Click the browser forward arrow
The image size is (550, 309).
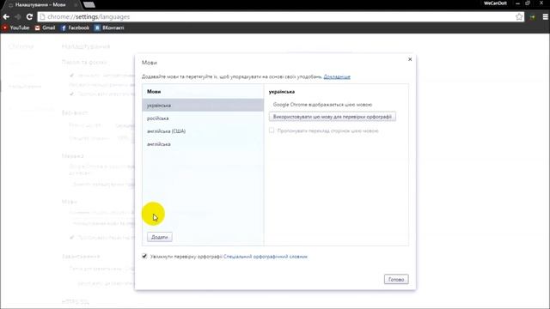coord(18,17)
